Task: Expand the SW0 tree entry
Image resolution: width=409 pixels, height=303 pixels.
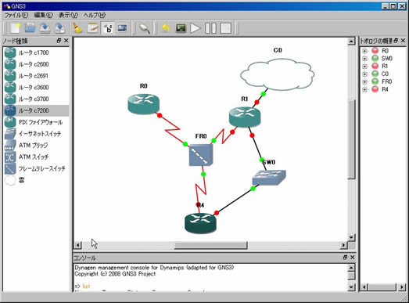Action: (x=365, y=59)
